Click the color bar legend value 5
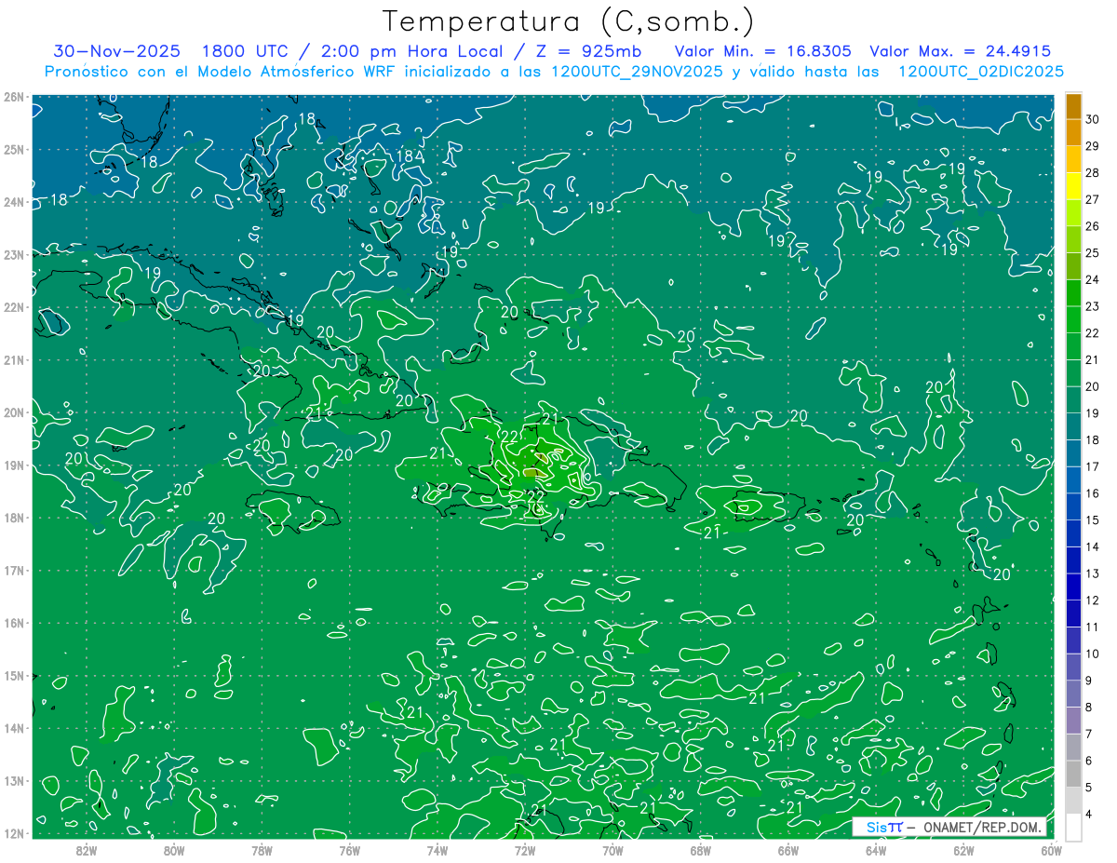 click(x=1091, y=787)
